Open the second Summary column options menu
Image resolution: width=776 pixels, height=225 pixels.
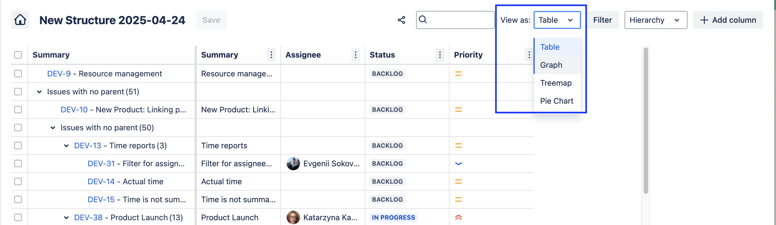click(x=271, y=55)
